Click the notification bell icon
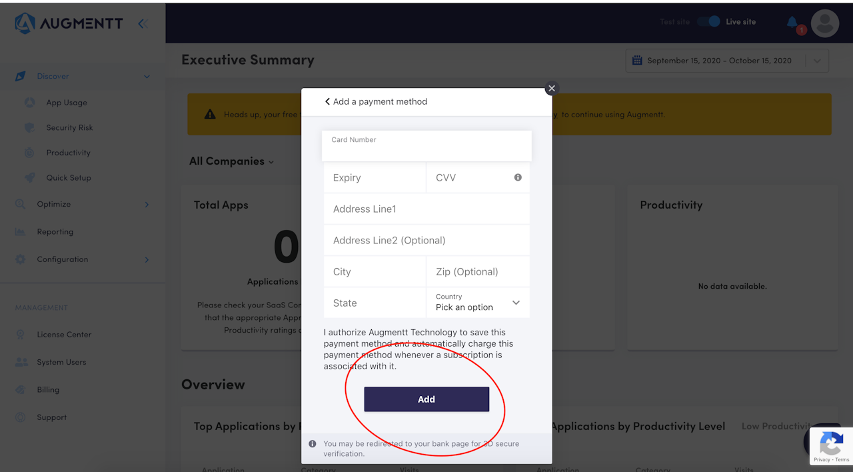 [792, 23]
